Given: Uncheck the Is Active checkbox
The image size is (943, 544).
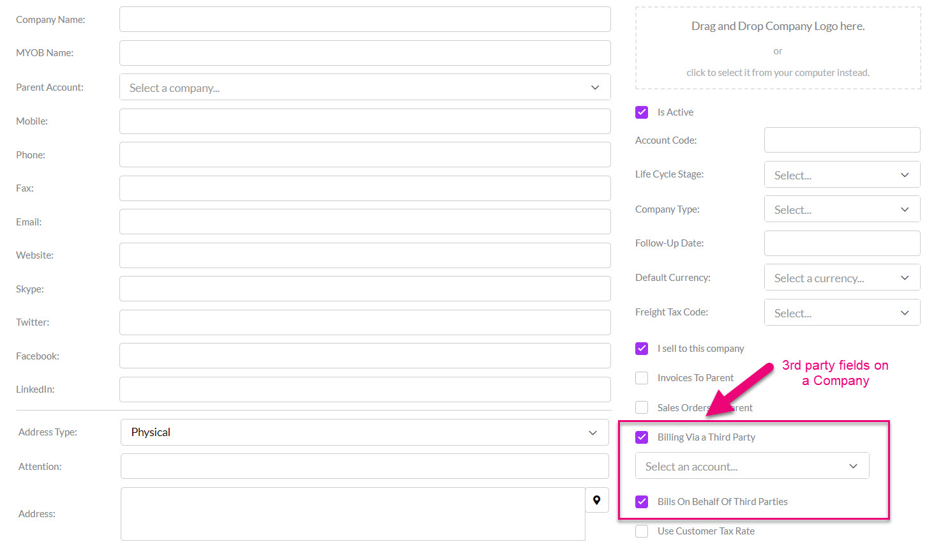Looking at the screenshot, I should [x=642, y=112].
